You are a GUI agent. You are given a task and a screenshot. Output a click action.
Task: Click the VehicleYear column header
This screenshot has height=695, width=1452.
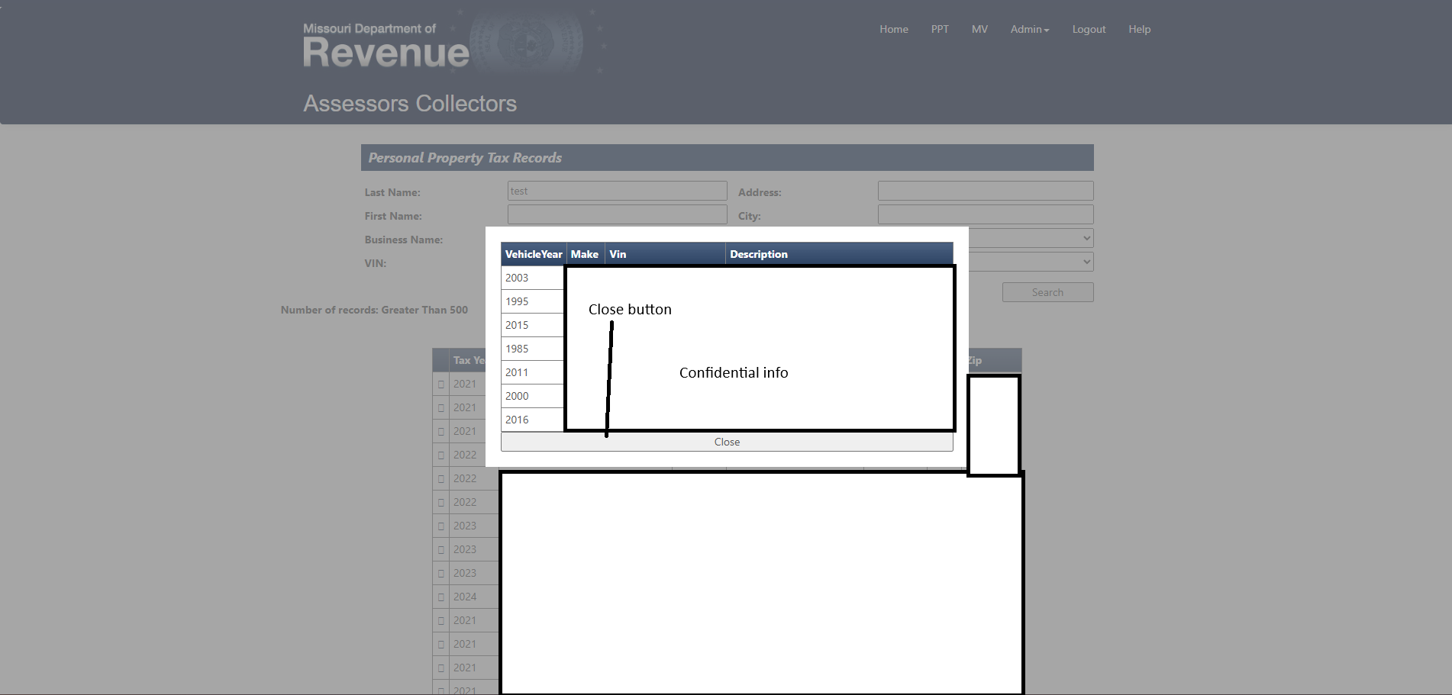[533, 254]
